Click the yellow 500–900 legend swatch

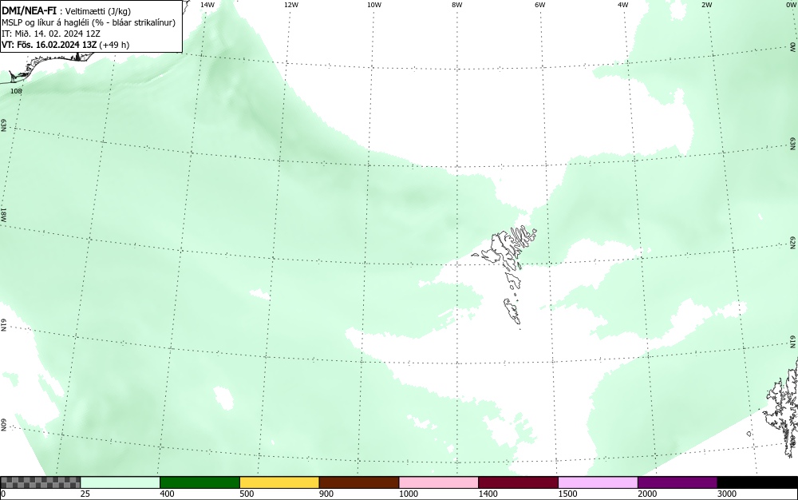tap(279, 482)
